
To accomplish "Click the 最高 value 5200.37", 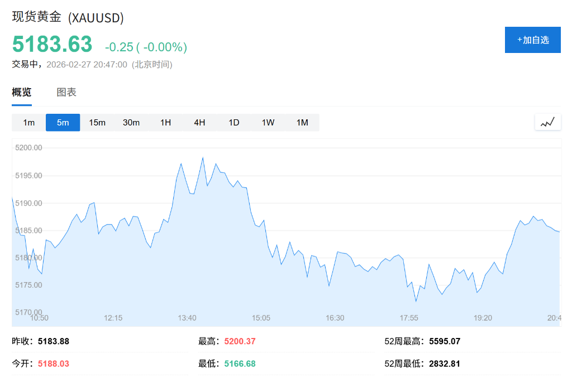I will point(240,341).
